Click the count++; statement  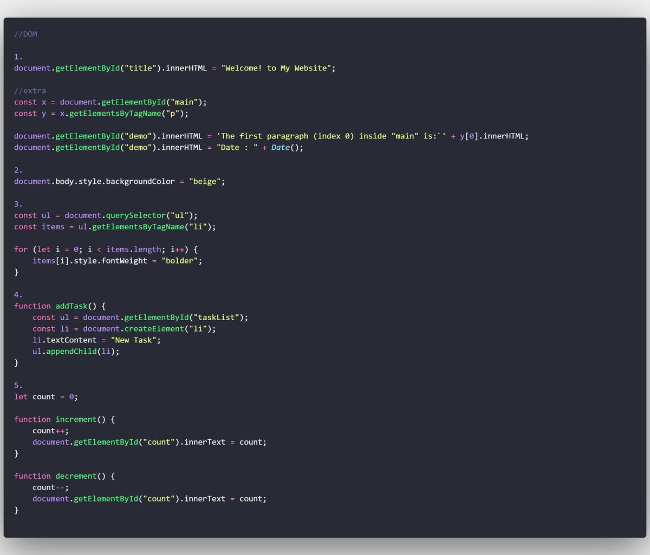51,431
